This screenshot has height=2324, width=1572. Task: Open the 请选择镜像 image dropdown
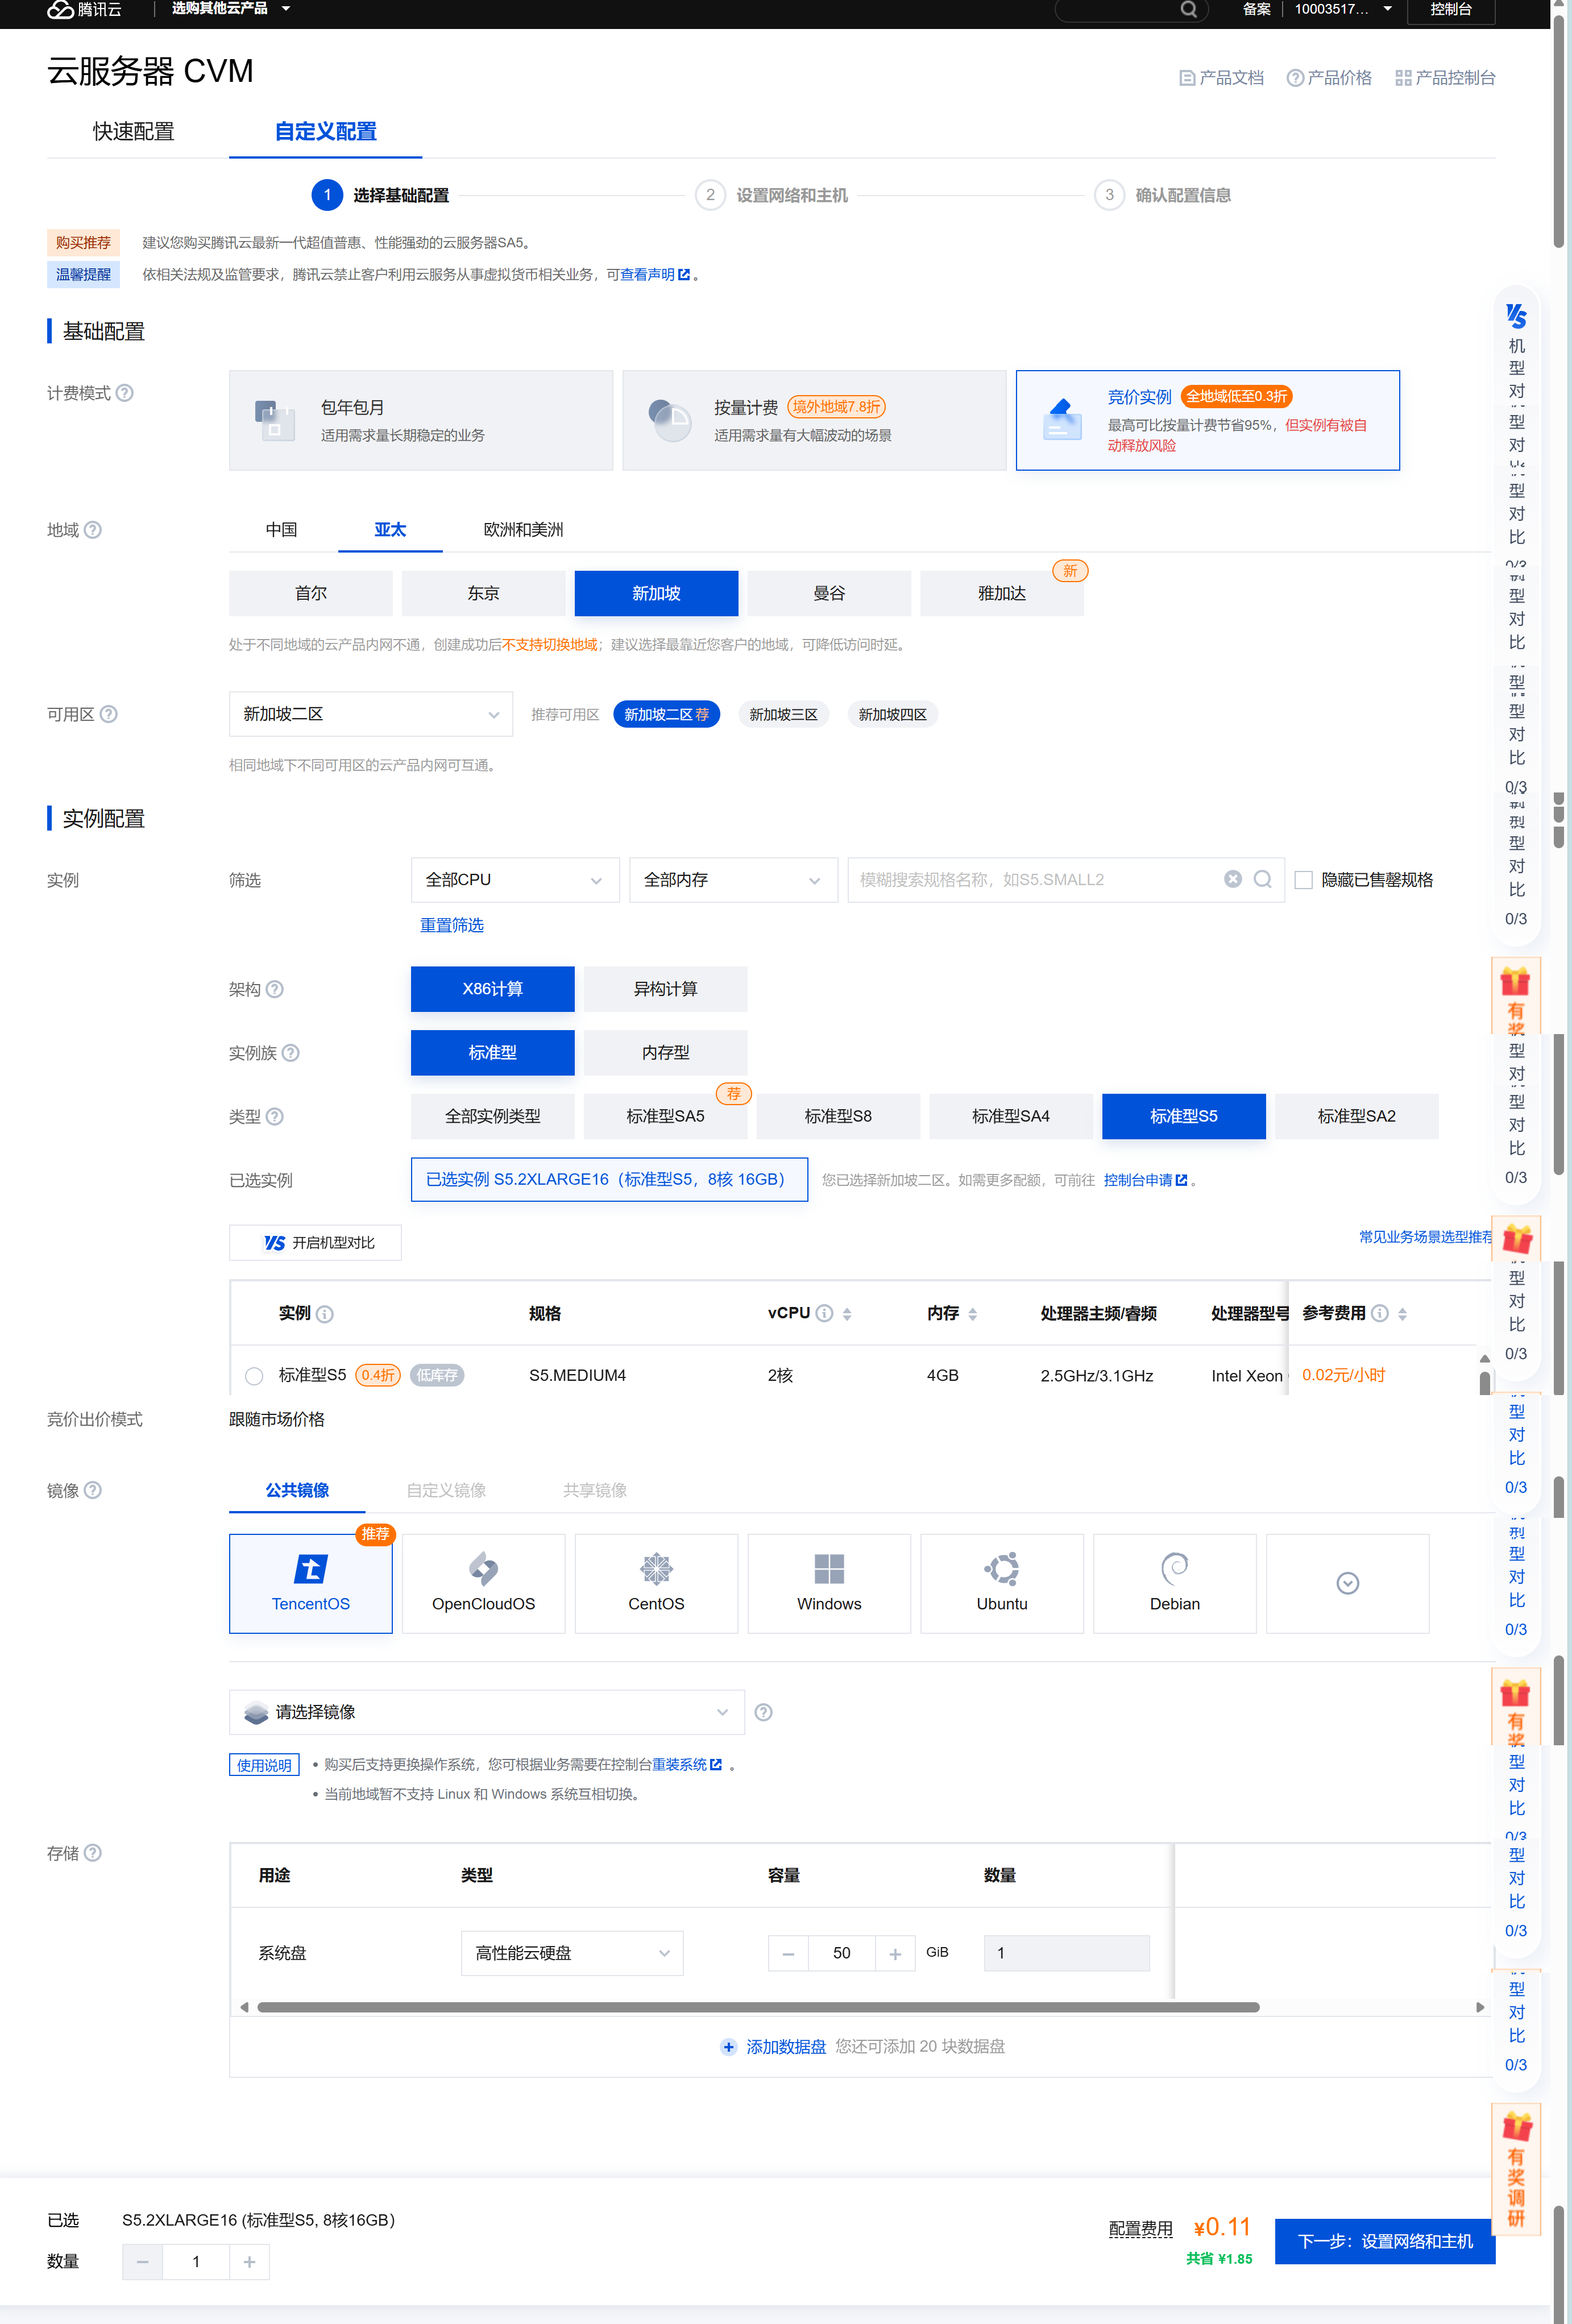[486, 1712]
